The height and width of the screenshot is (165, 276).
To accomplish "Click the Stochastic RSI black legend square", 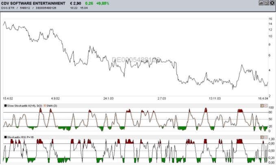I will pyautogui.click(x=5, y=137).
